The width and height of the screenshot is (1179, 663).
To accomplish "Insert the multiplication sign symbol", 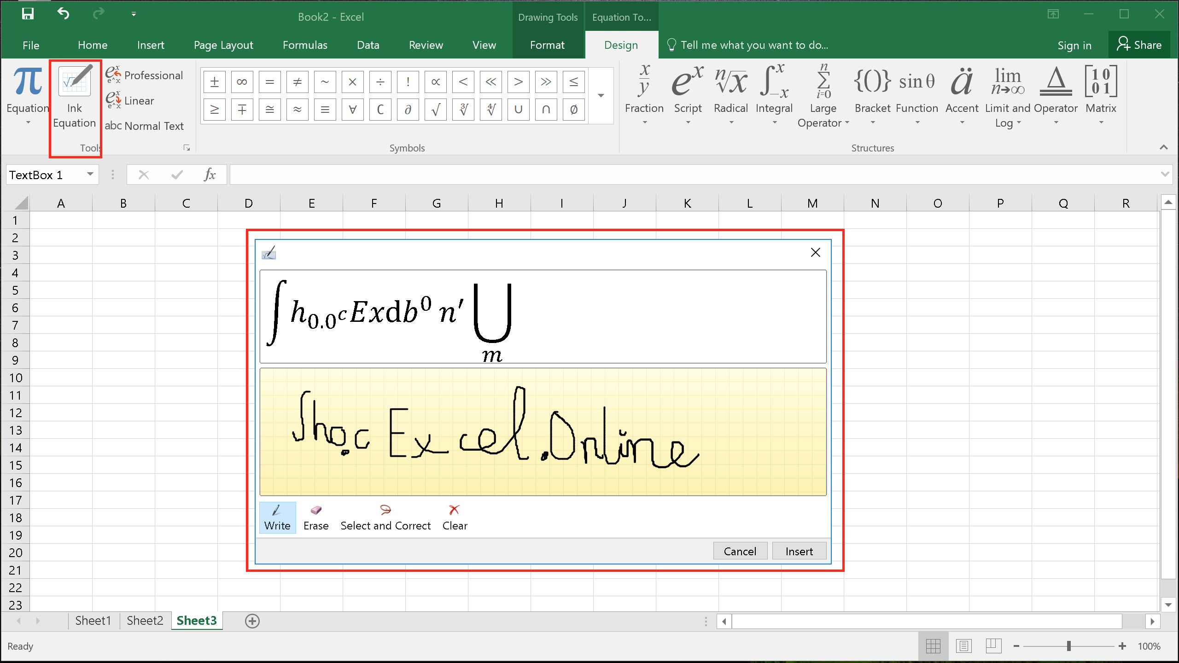I will tap(353, 82).
